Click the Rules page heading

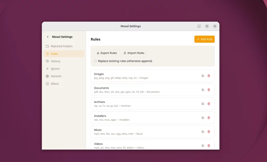tap(95, 39)
